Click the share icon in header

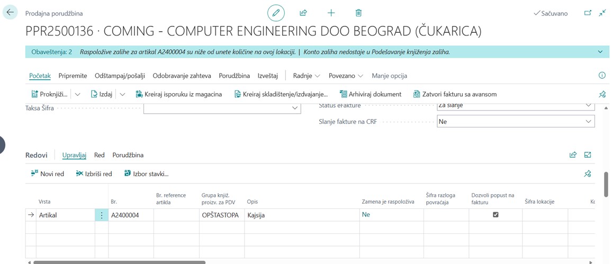[x=303, y=13]
